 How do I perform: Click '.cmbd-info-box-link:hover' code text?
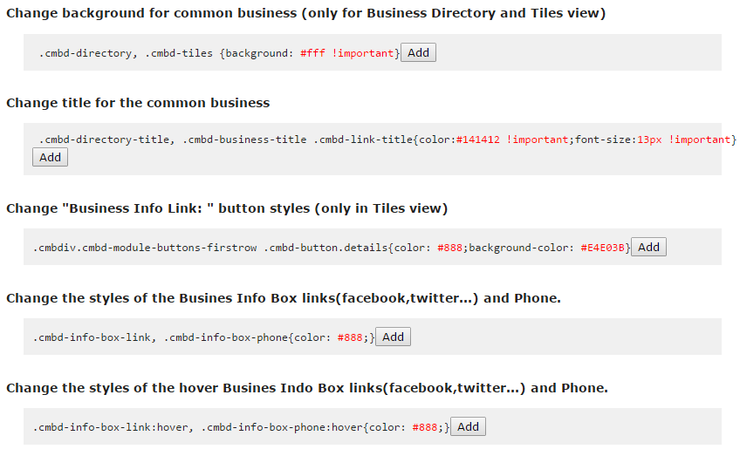(x=110, y=427)
